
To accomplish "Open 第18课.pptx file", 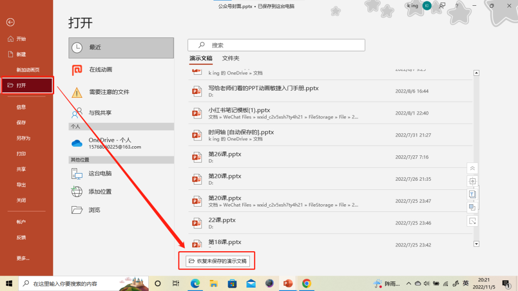I will [330, 242].
